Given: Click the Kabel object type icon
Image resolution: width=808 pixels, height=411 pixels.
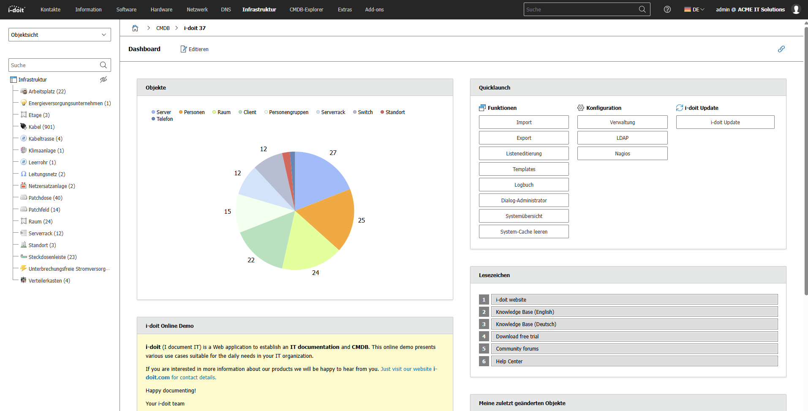Looking at the screenshot, I should (x=24, y=127).
